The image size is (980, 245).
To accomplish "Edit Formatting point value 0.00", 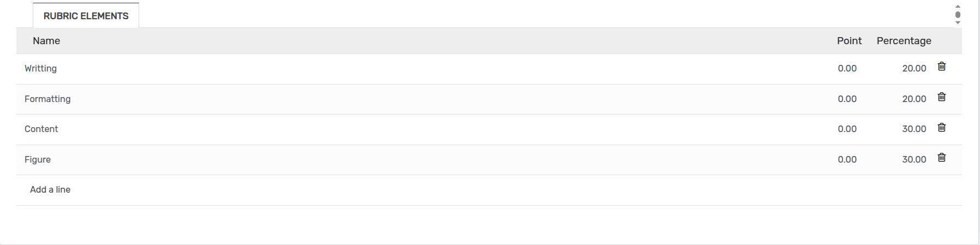I will click(x=847, y=99).
